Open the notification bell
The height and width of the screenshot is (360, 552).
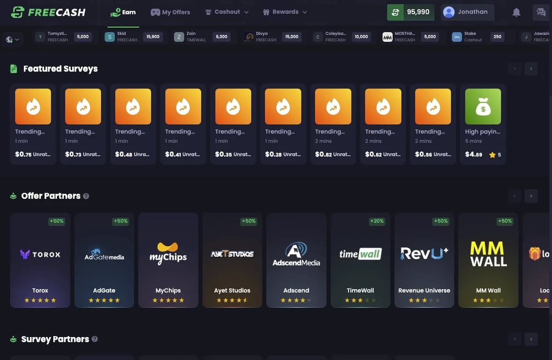[516, 12]
